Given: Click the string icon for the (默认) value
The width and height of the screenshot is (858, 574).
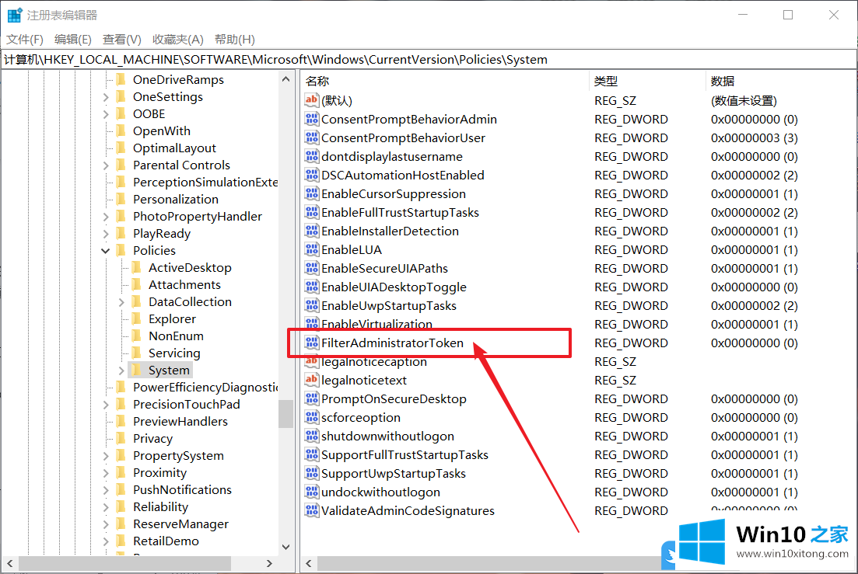Looking at the screenshot, I should point(311,101).
